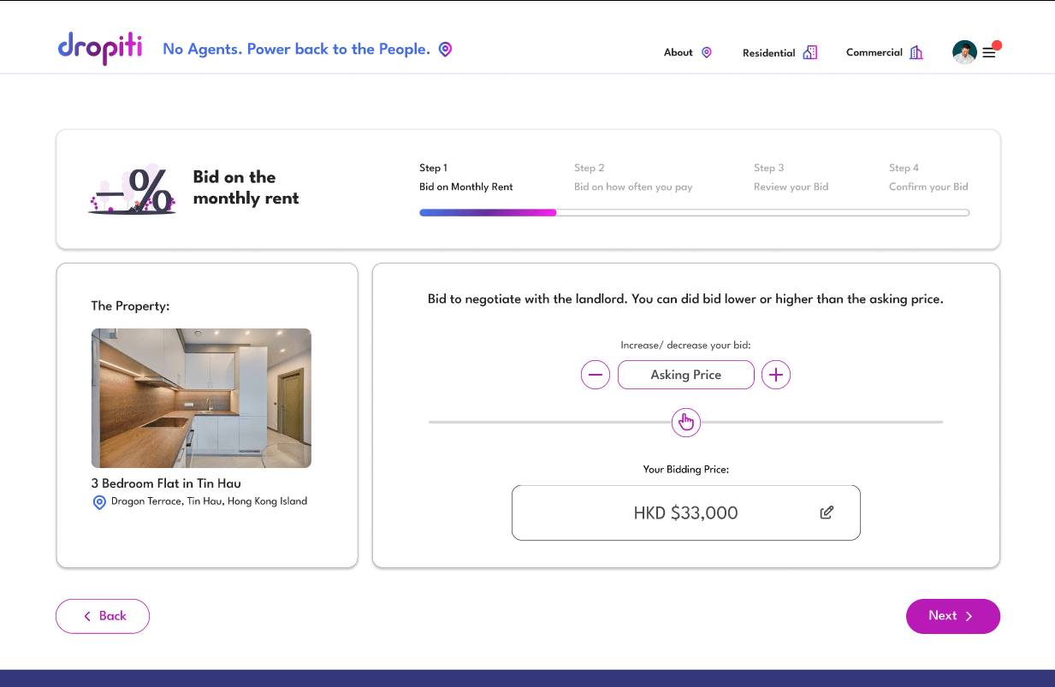Click the Residential building icon
Image resolution: width=1055 pixels, height=687 pixels.
809,53
